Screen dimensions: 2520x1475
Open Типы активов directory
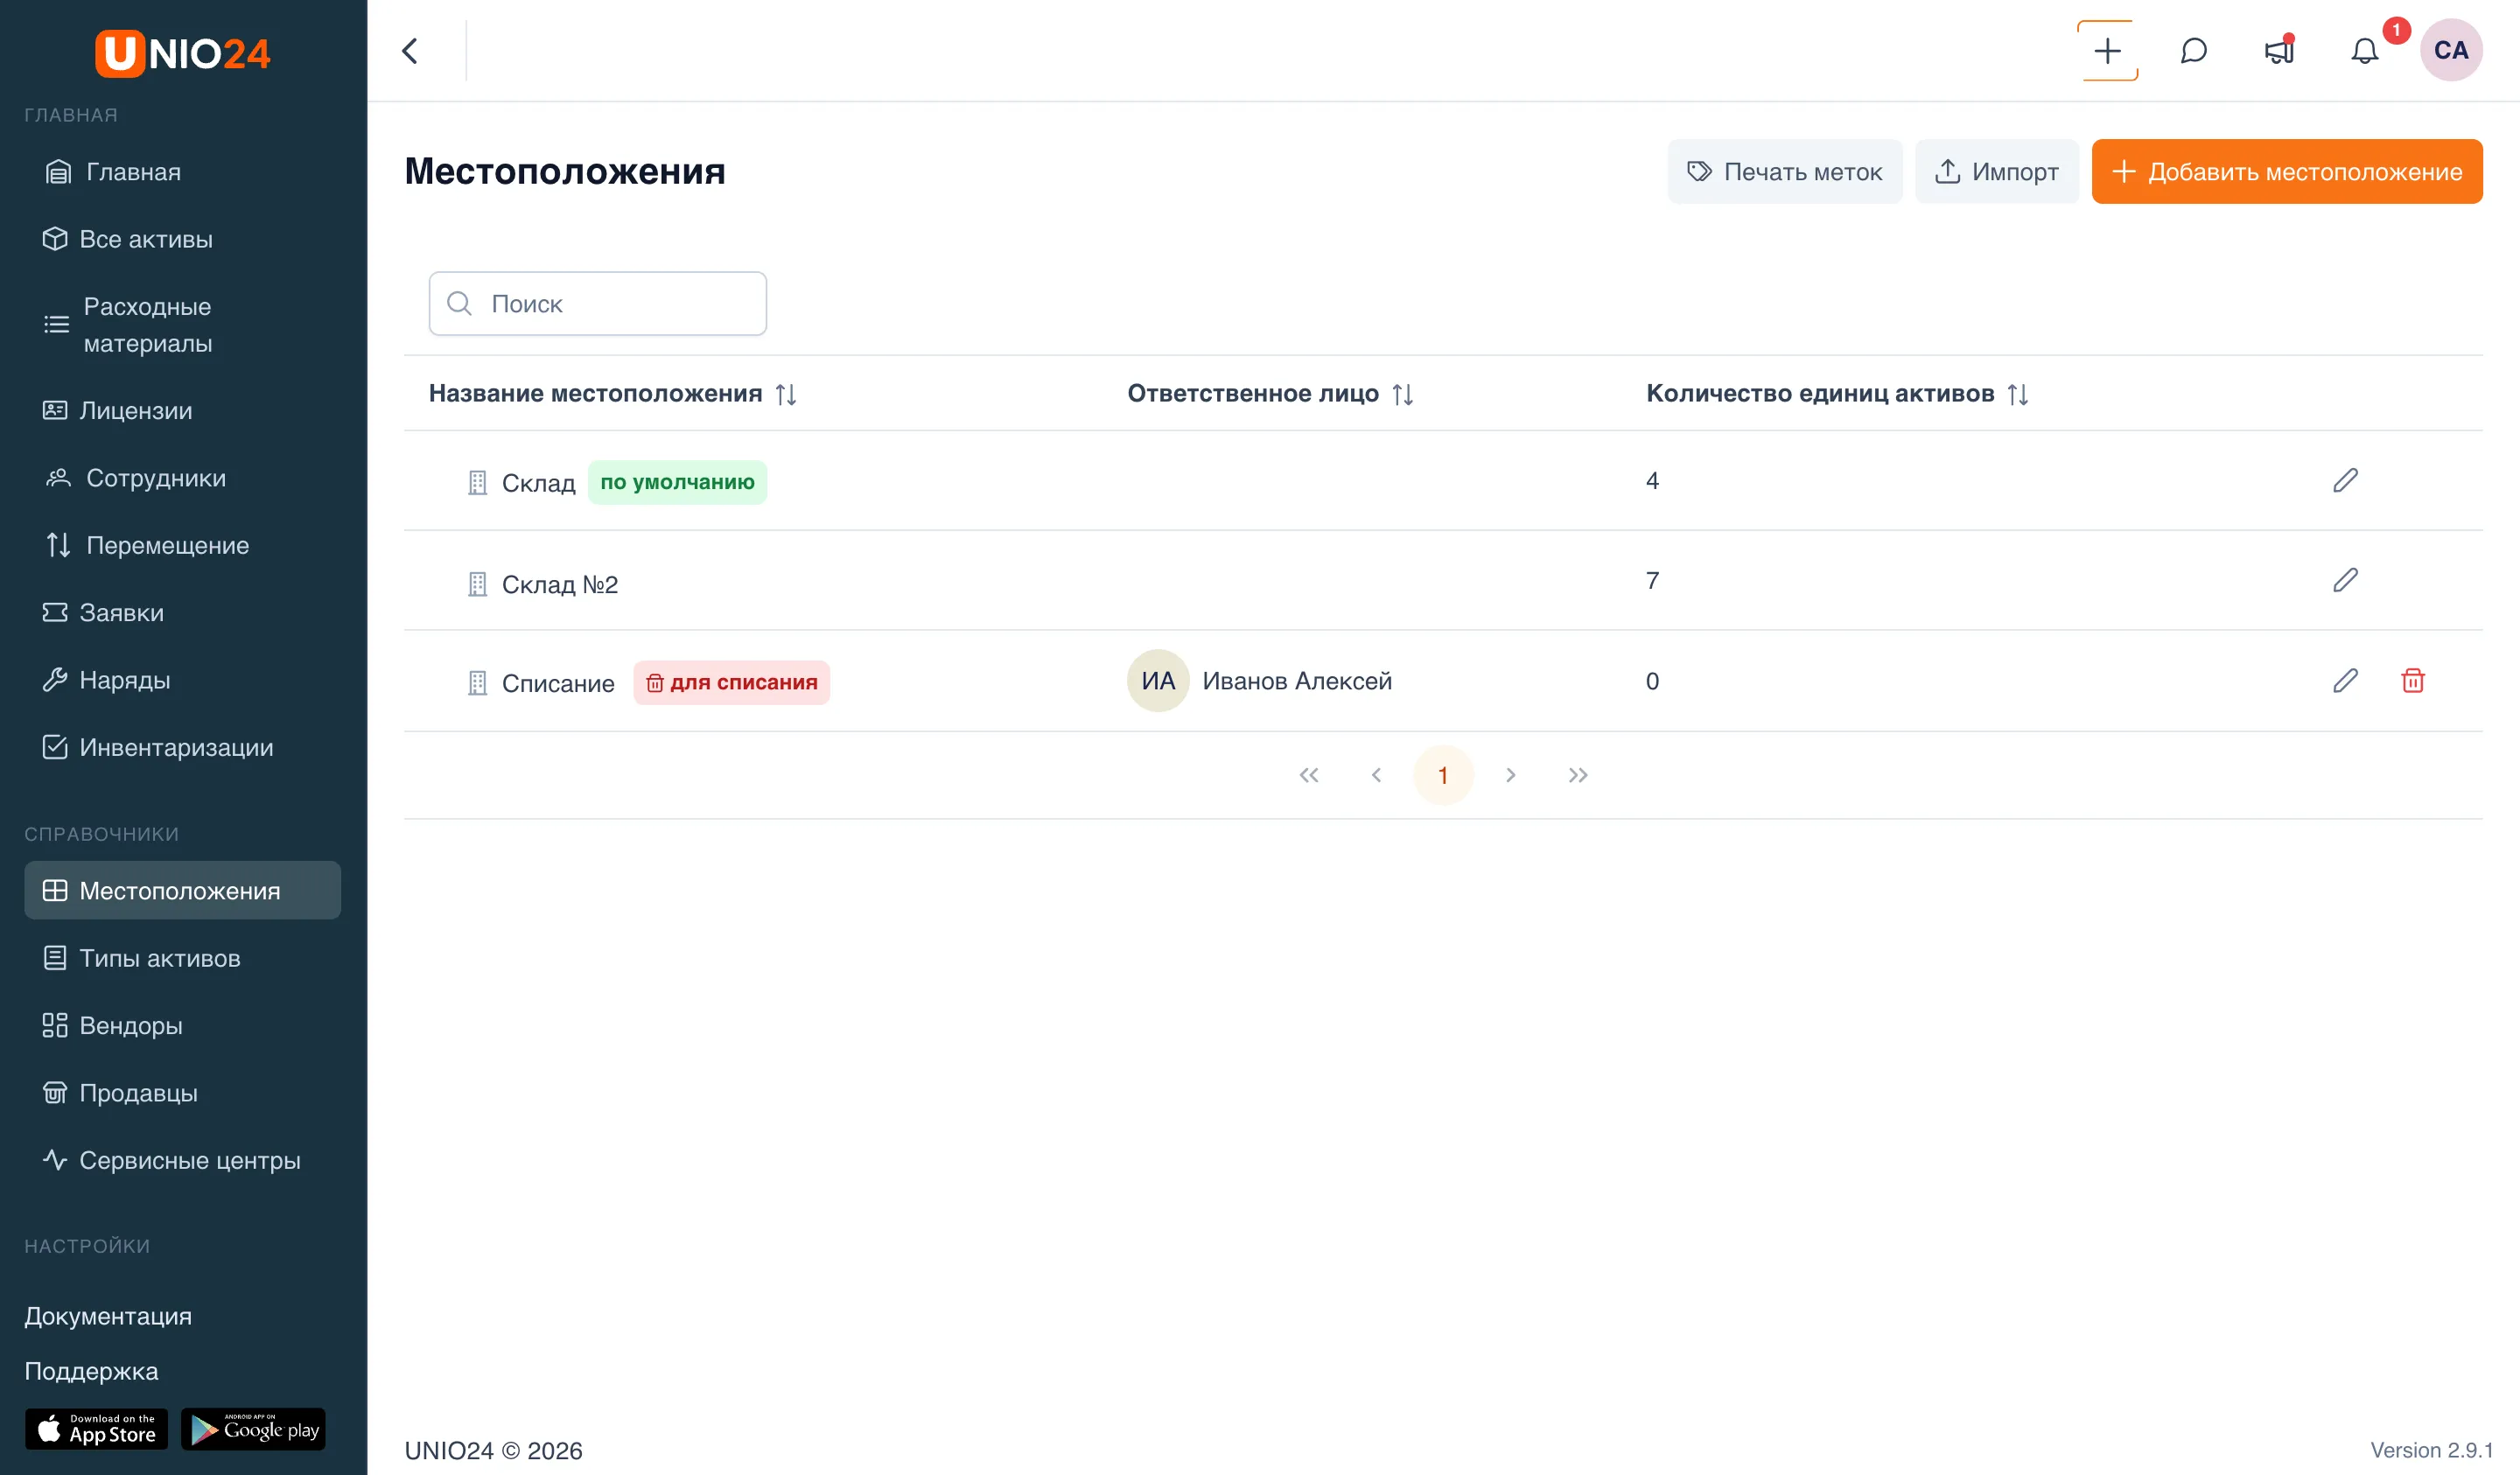pos(182,958)
